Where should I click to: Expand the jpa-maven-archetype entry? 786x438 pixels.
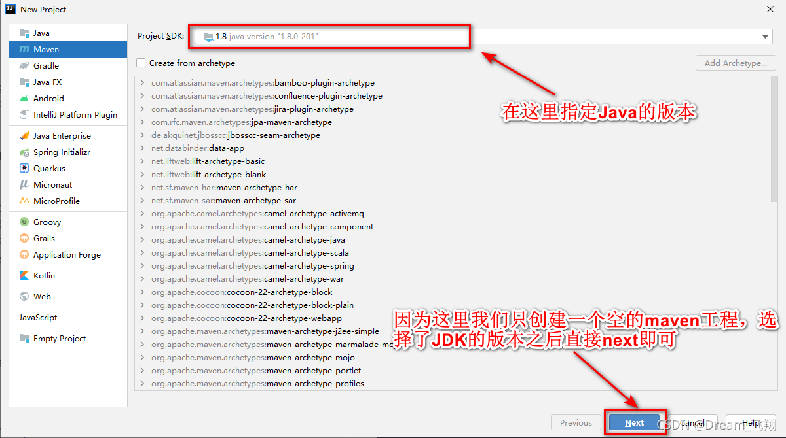[x=142, y=122]
